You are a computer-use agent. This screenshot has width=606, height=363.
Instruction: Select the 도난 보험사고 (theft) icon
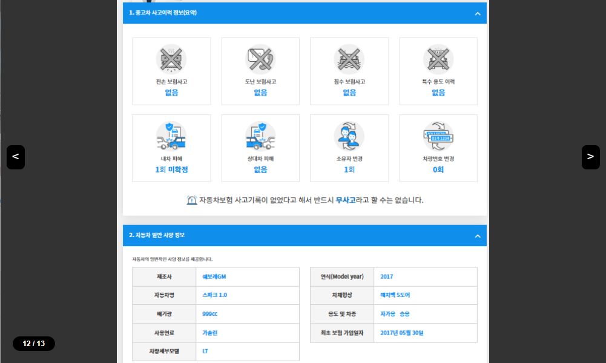(x=260, y=59)
